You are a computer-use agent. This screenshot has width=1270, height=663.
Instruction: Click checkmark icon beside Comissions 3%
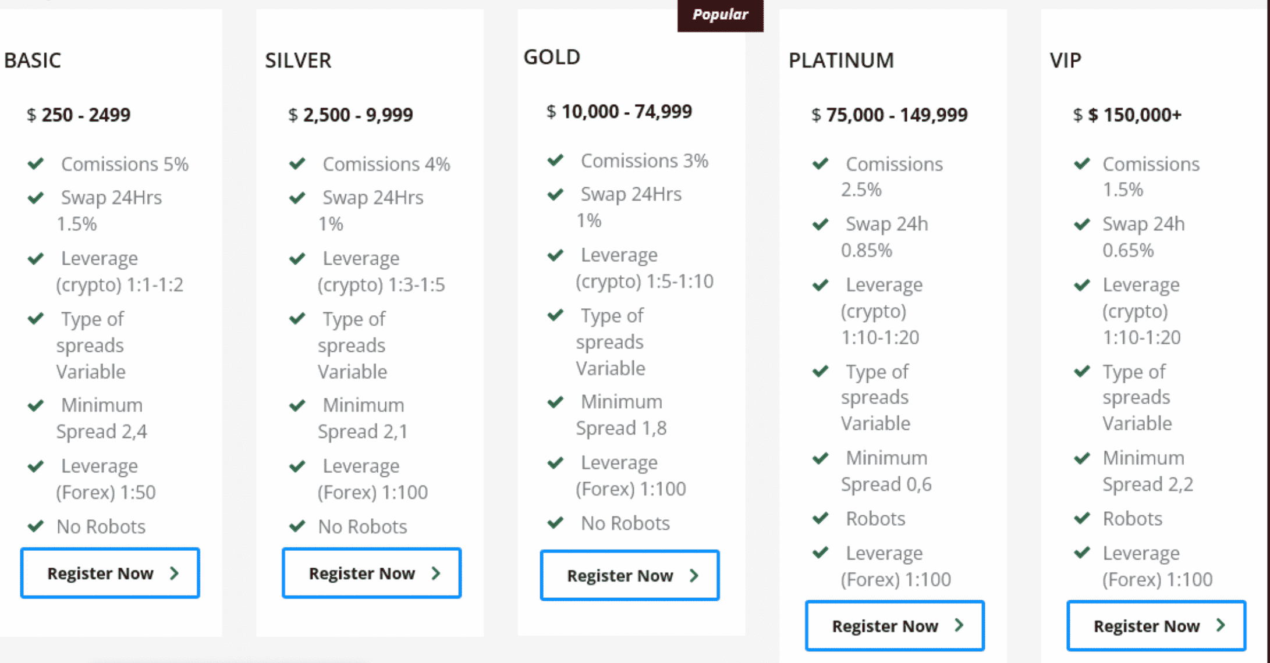[556, 160]
